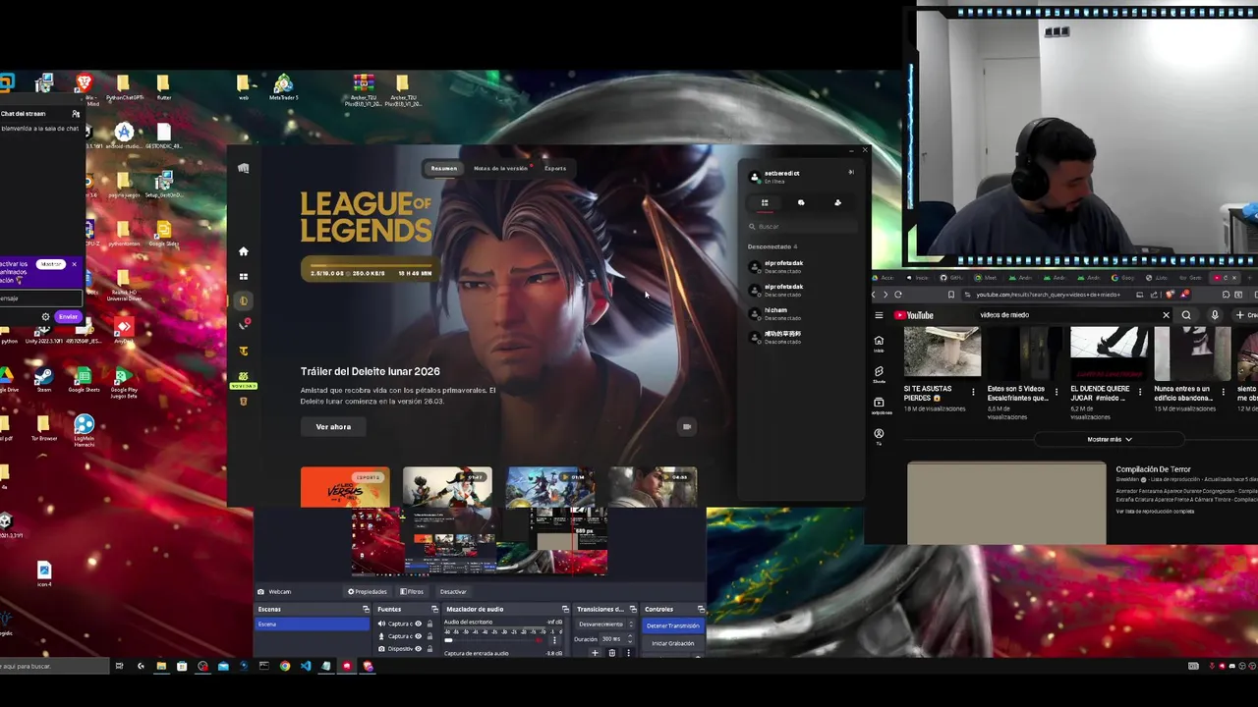The height and width of the screenshot is (707, 1258).
Task: Switch to the Esports tab
Action: [x=555, y=168]
